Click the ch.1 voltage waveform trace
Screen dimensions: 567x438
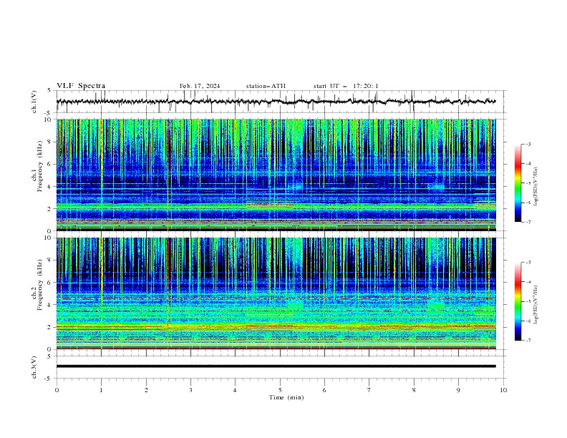[276, 102]
